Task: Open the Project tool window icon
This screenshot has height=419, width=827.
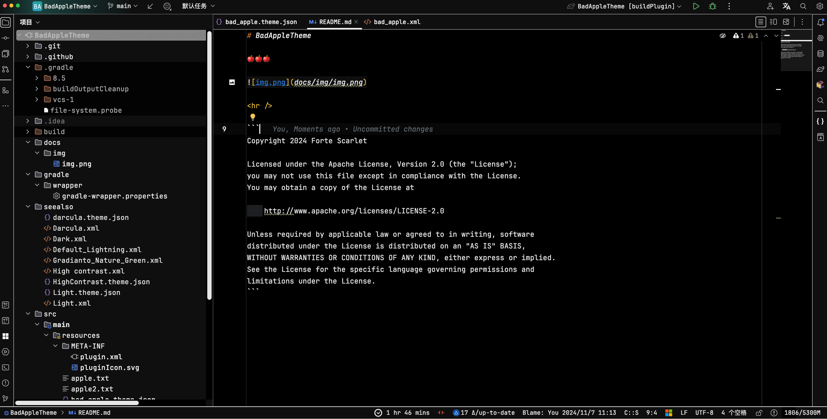Action: pyautogui.click(x=6, y=22)
